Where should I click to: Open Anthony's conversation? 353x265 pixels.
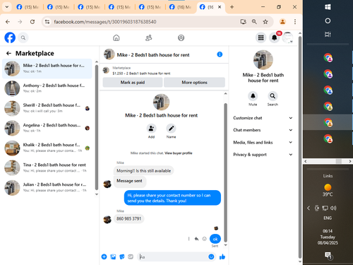coord(47,88)
